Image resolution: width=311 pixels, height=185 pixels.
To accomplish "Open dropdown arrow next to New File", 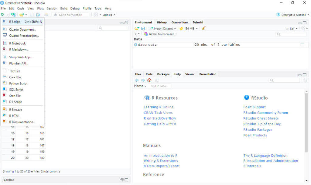I will pyautogui.click(x=8, y=15).
